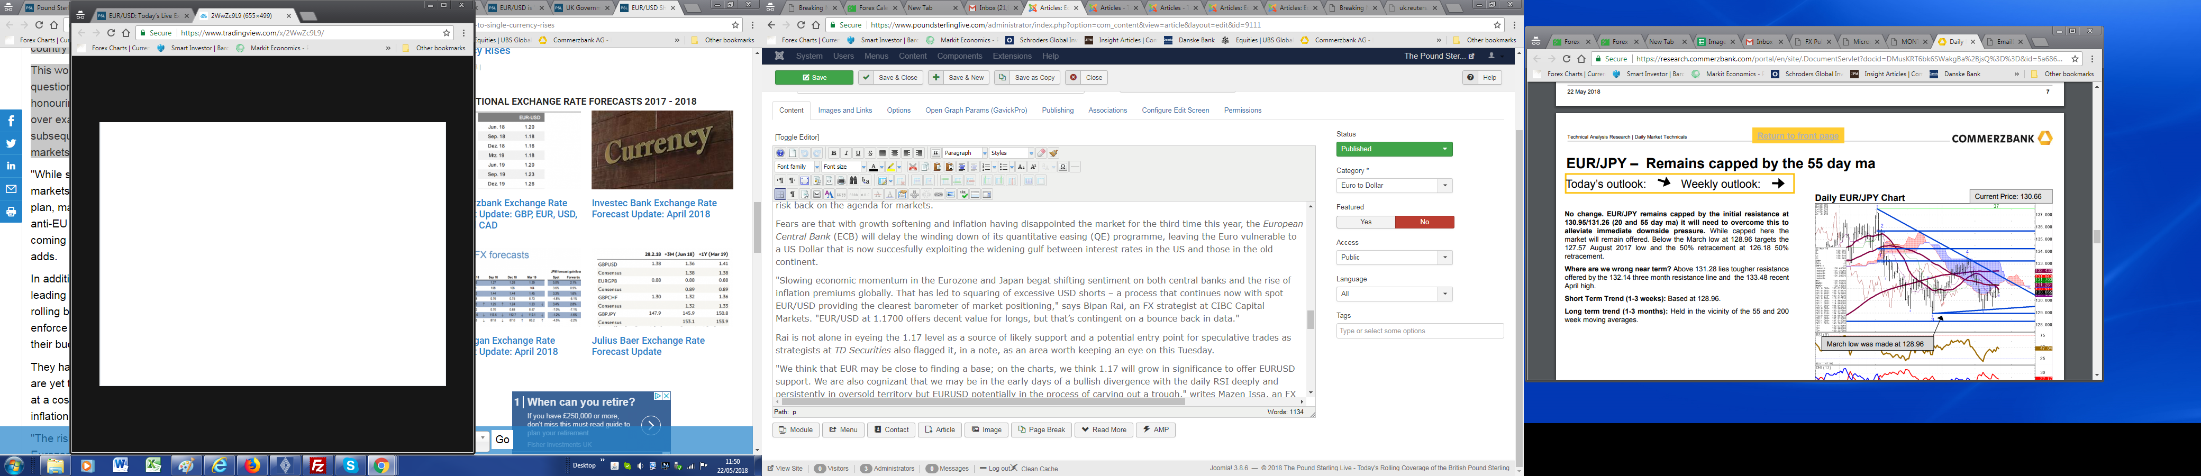Open the Extensions menu in Joomla
Image resolution: width=2201 pixels, height=476 pixels.
coord(1012,57)
